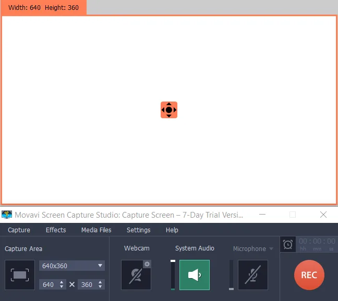Click the select capture area icon
This screenshot has height=301, width=338.
coord(20,275)
